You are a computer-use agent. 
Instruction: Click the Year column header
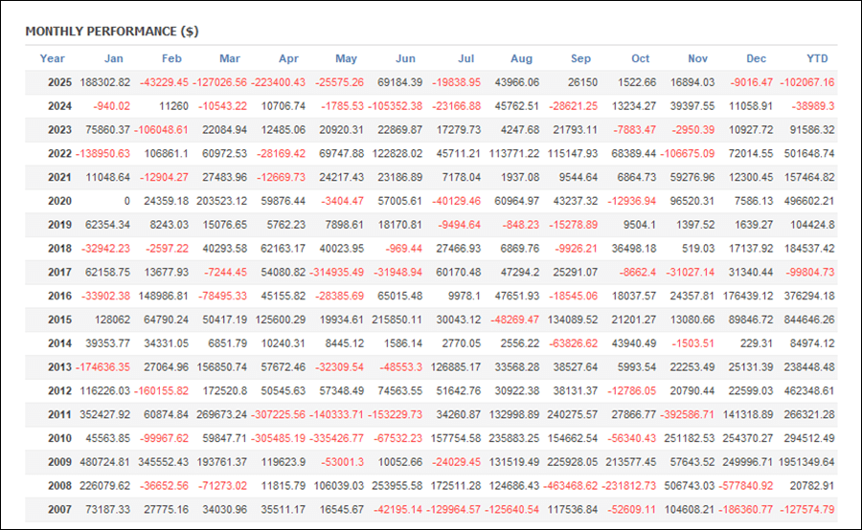pyautogui.click(x=53, y=58)
